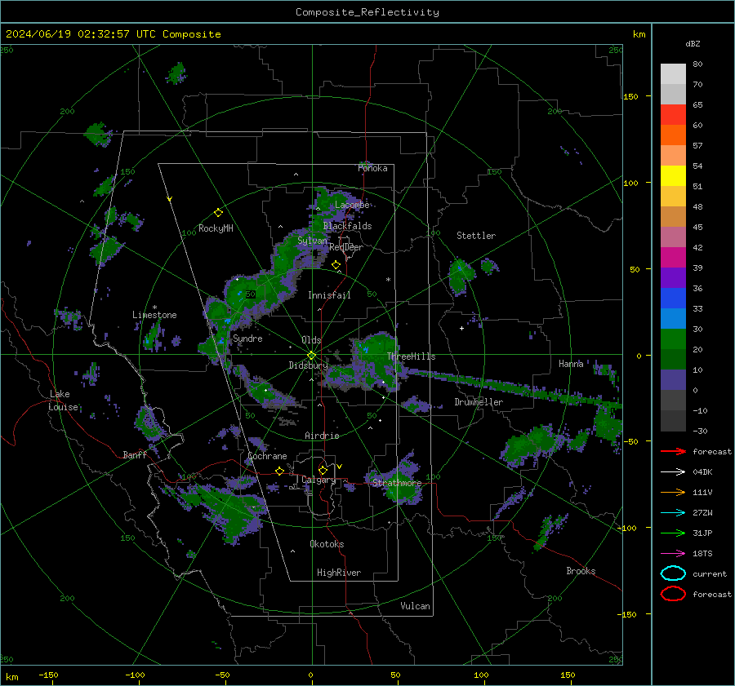Click the Composite_Reflectivity title

(x=367, y=12)
